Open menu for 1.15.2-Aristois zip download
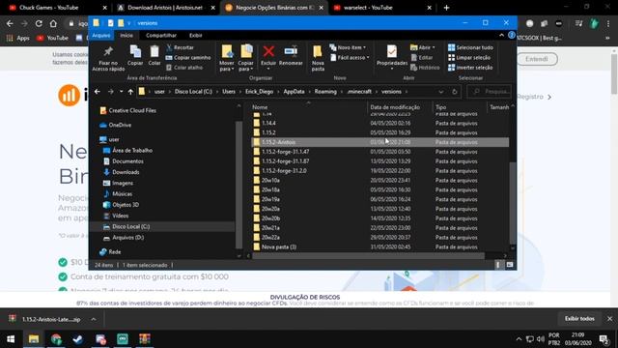 pos(94,319)
